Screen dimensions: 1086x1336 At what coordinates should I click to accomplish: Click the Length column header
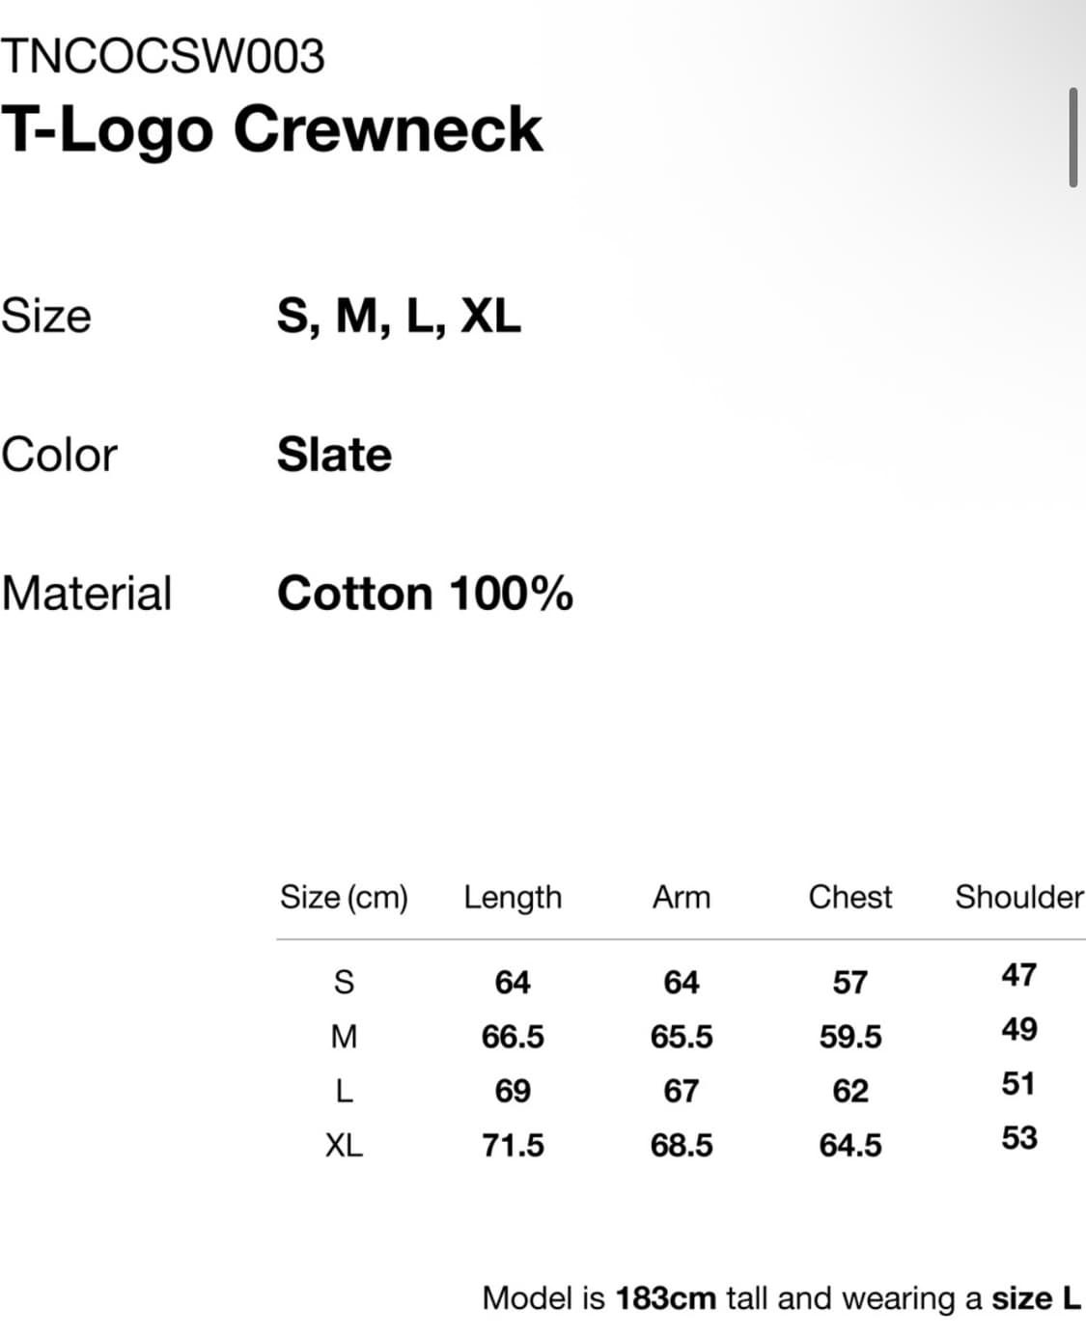tap(512, 897)
